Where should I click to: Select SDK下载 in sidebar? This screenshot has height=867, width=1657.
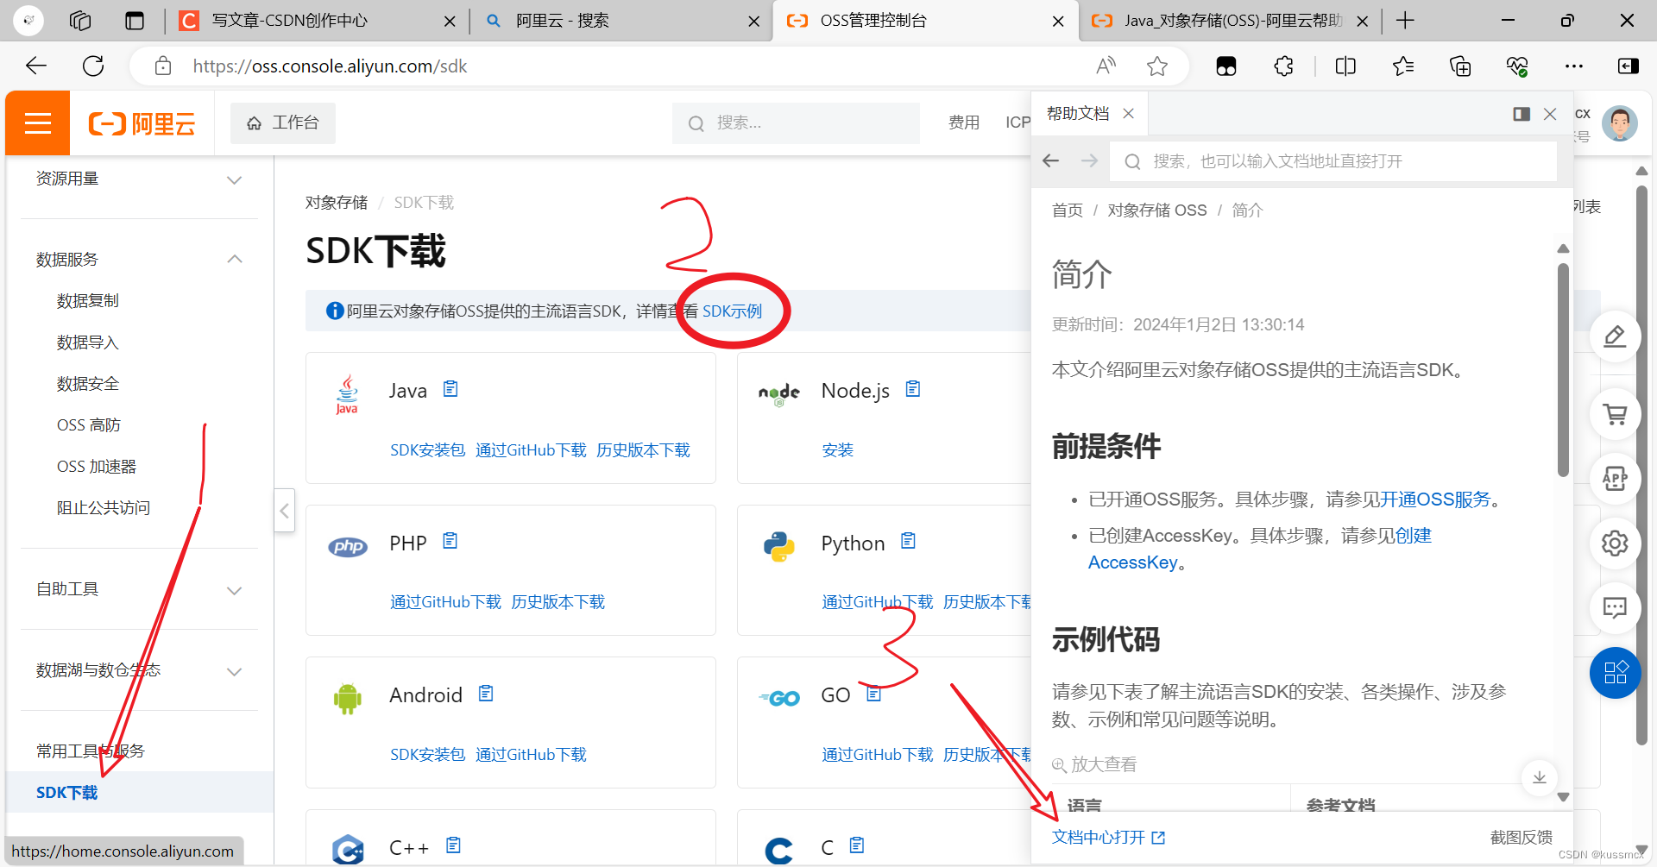click(139, 792)
